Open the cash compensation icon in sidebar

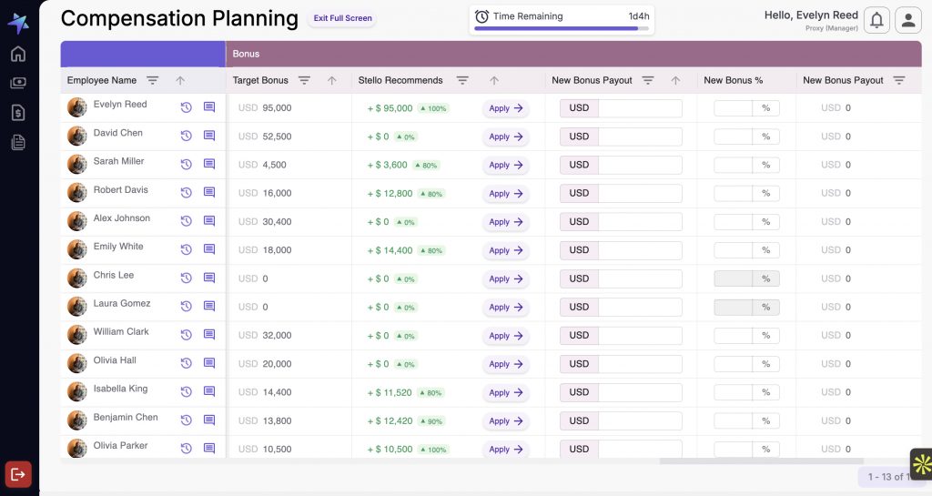pyautogui.click(x=18, y=83)
